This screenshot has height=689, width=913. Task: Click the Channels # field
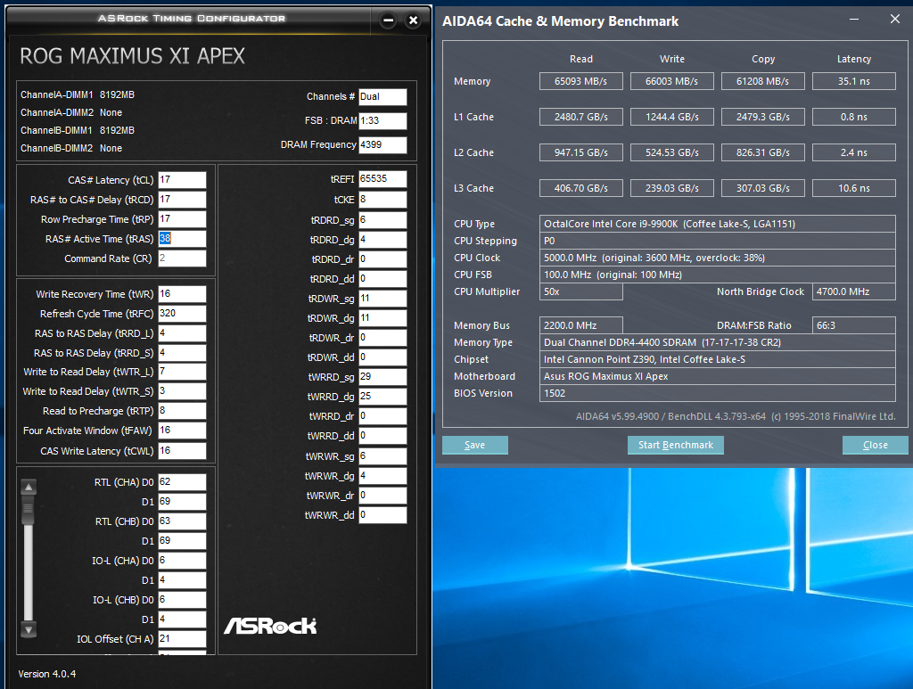pos(382,97)
